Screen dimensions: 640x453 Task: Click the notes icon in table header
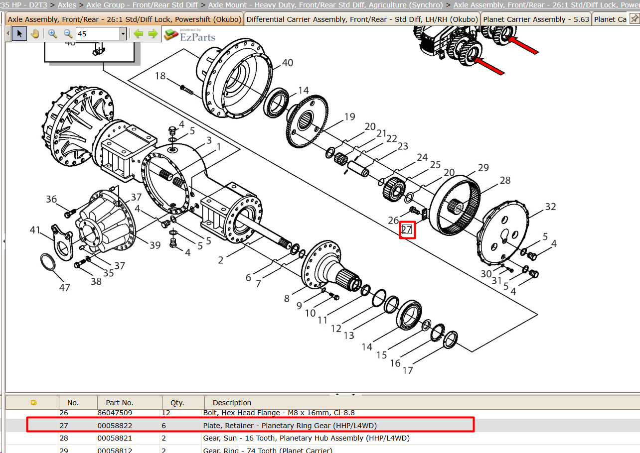tap(33, 403)
